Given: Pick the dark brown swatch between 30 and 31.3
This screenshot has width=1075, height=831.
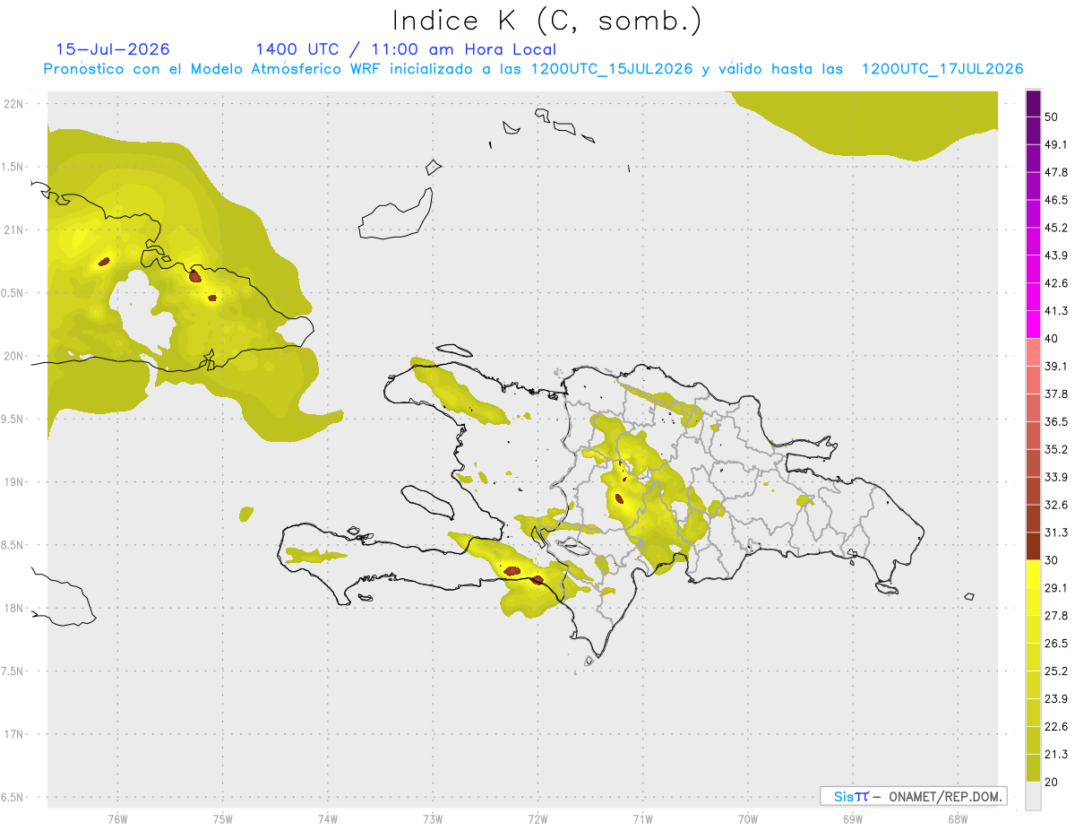Looking at the screenshot, I should pyautogui.click(x=1033, y=546).
